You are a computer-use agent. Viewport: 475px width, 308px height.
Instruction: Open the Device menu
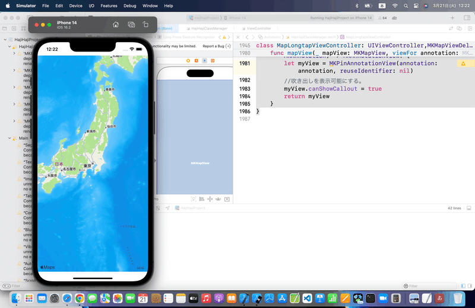75,6
